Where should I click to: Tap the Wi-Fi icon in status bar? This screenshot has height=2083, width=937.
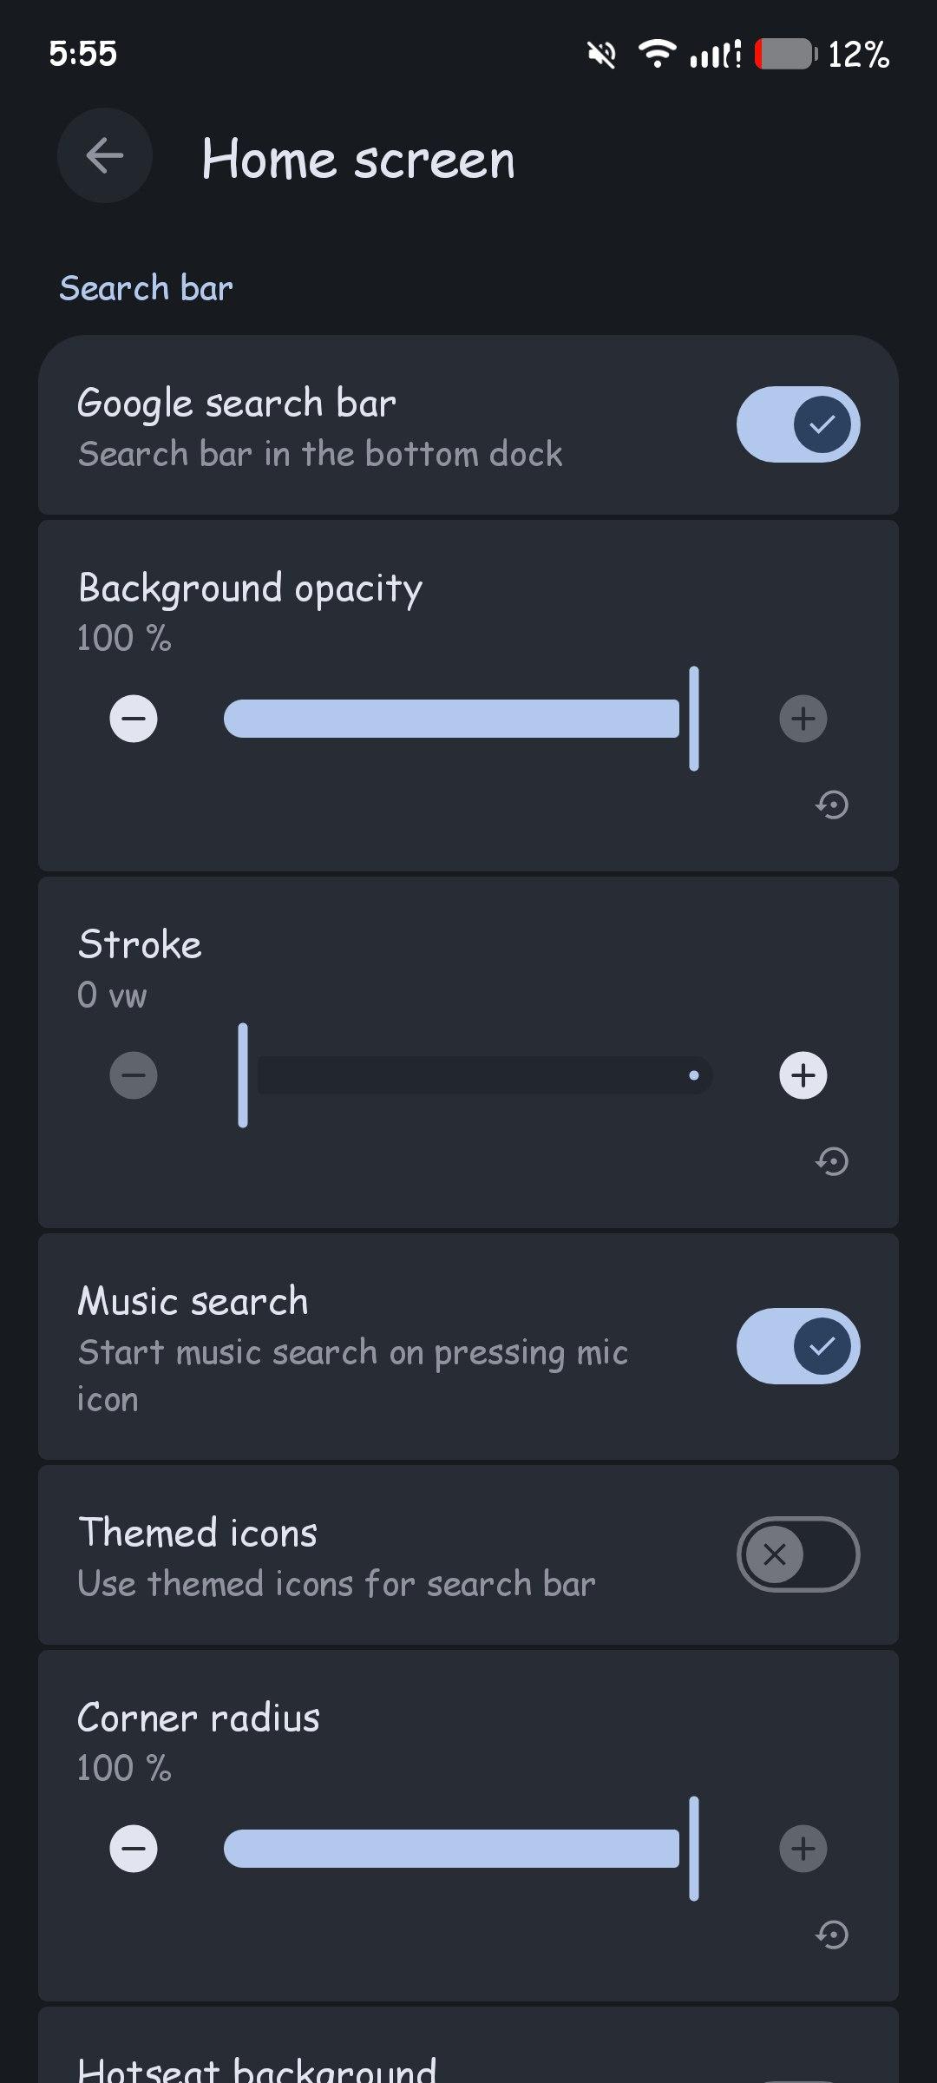pyautogui.click(x=658, y=54)
